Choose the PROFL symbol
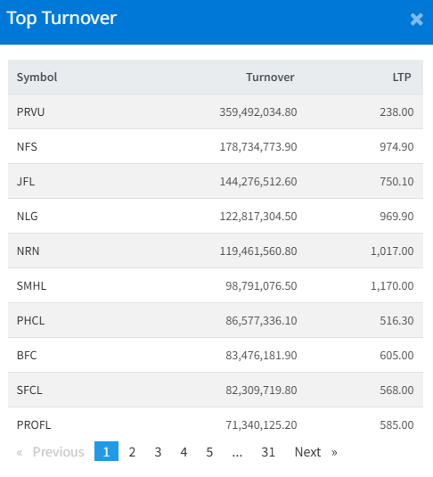 [34, 424]
